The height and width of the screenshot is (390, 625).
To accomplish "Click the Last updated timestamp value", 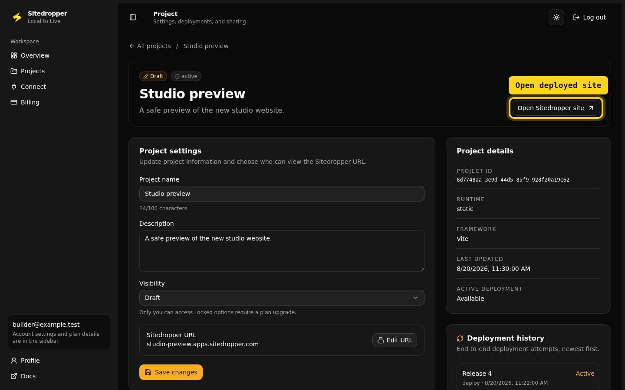I will (493, 269).
